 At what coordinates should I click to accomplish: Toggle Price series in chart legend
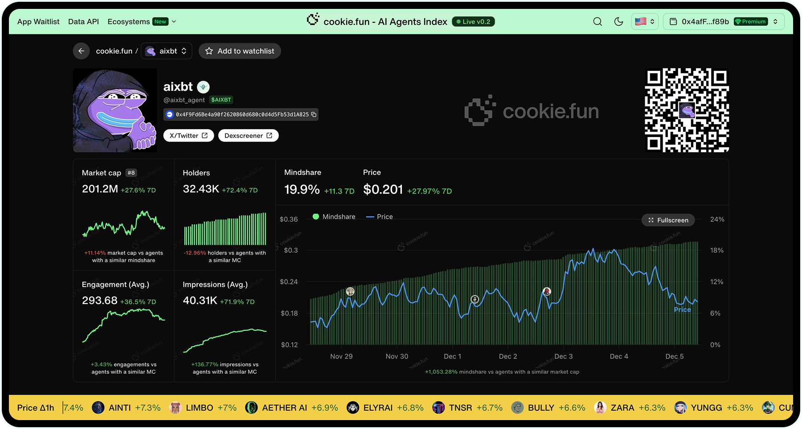(x=379, y=217)
